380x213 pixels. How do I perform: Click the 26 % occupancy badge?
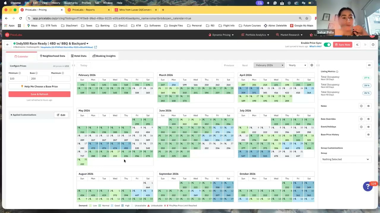[367, 93]
